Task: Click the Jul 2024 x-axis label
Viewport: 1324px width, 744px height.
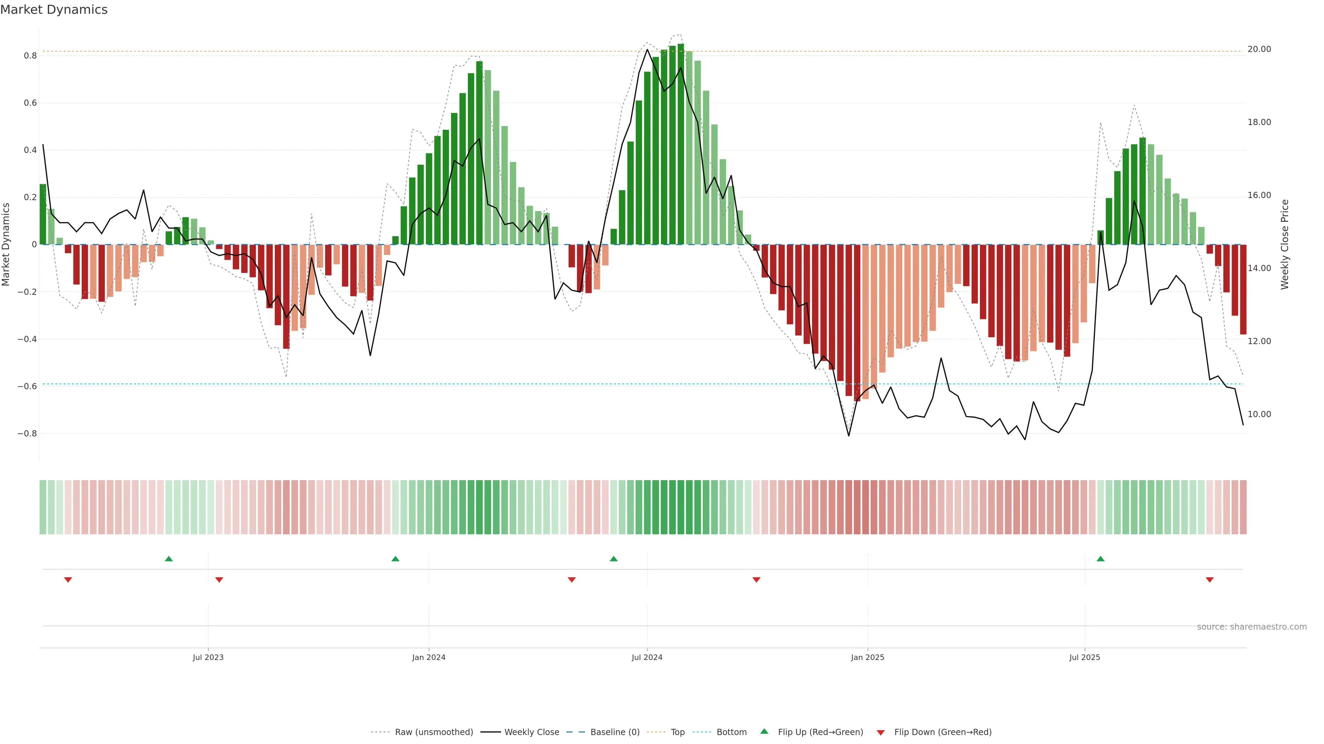Action: (x=646, y=657)
